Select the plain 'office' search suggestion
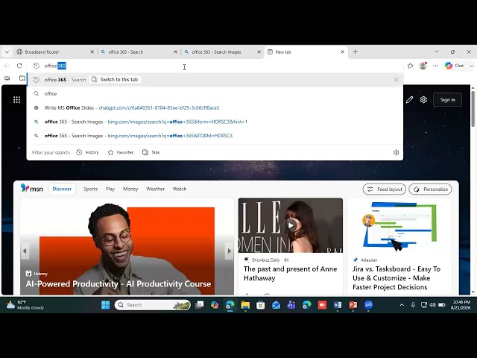 click(215, 94)
